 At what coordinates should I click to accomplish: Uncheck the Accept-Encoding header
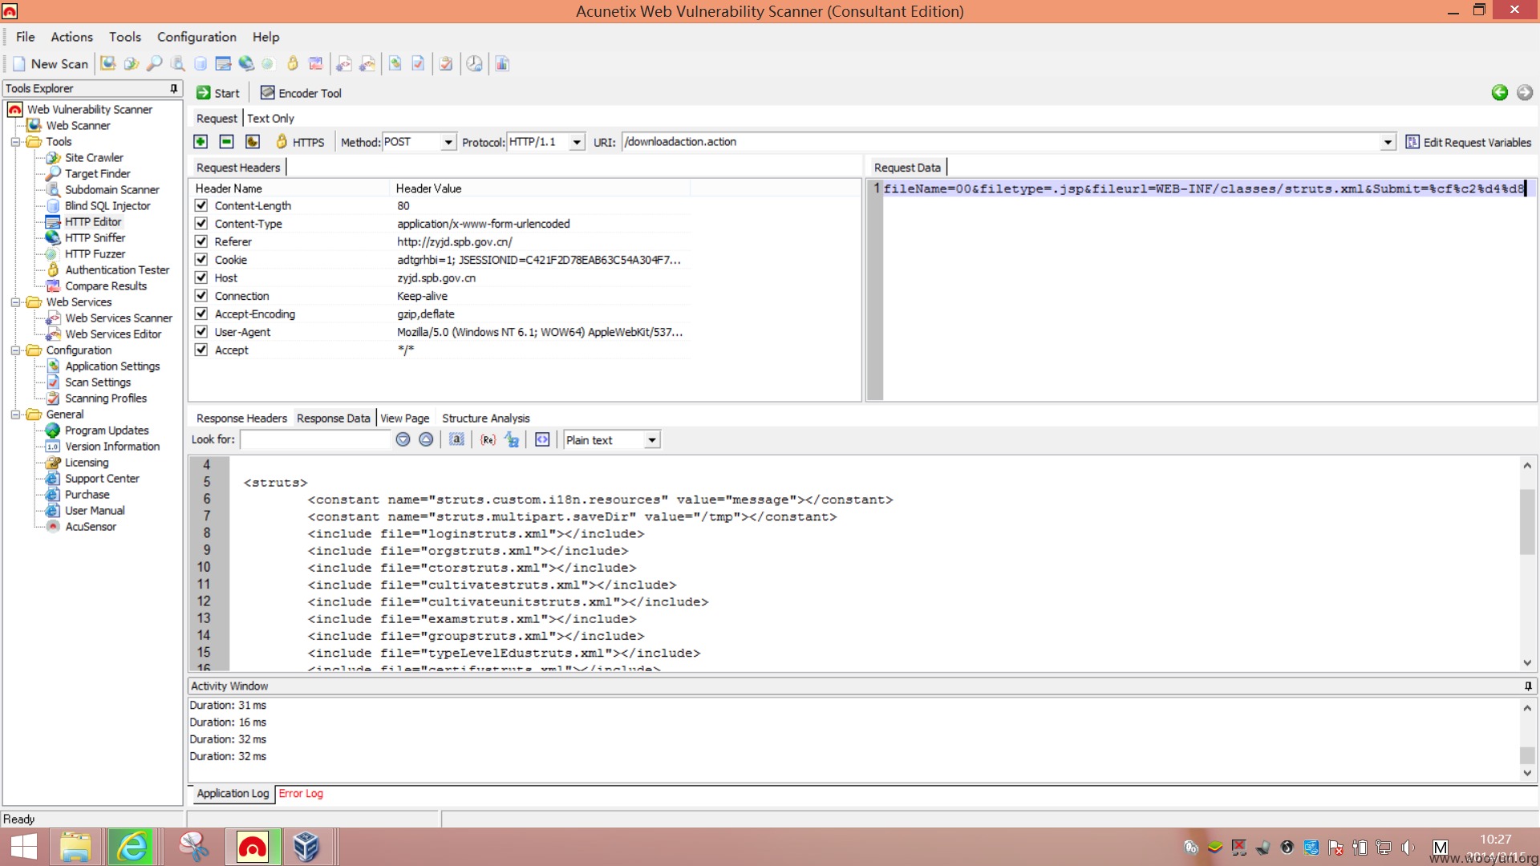pyautogui.click(x=201, y=314)
